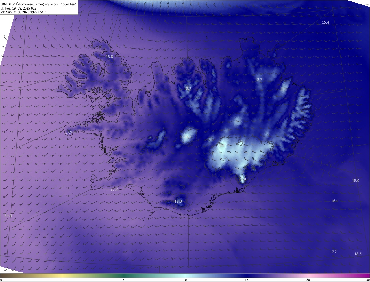Click the 24.5 map value
This screenshot has height=282, width=370.
(8, 216)
